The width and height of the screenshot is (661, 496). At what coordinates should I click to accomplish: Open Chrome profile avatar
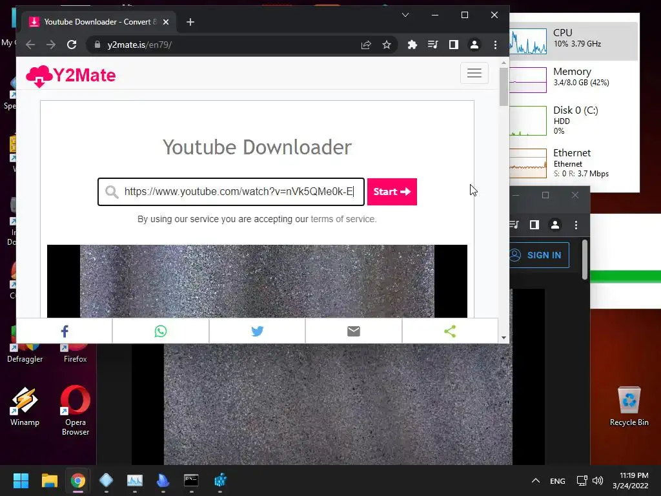point(474,45)
